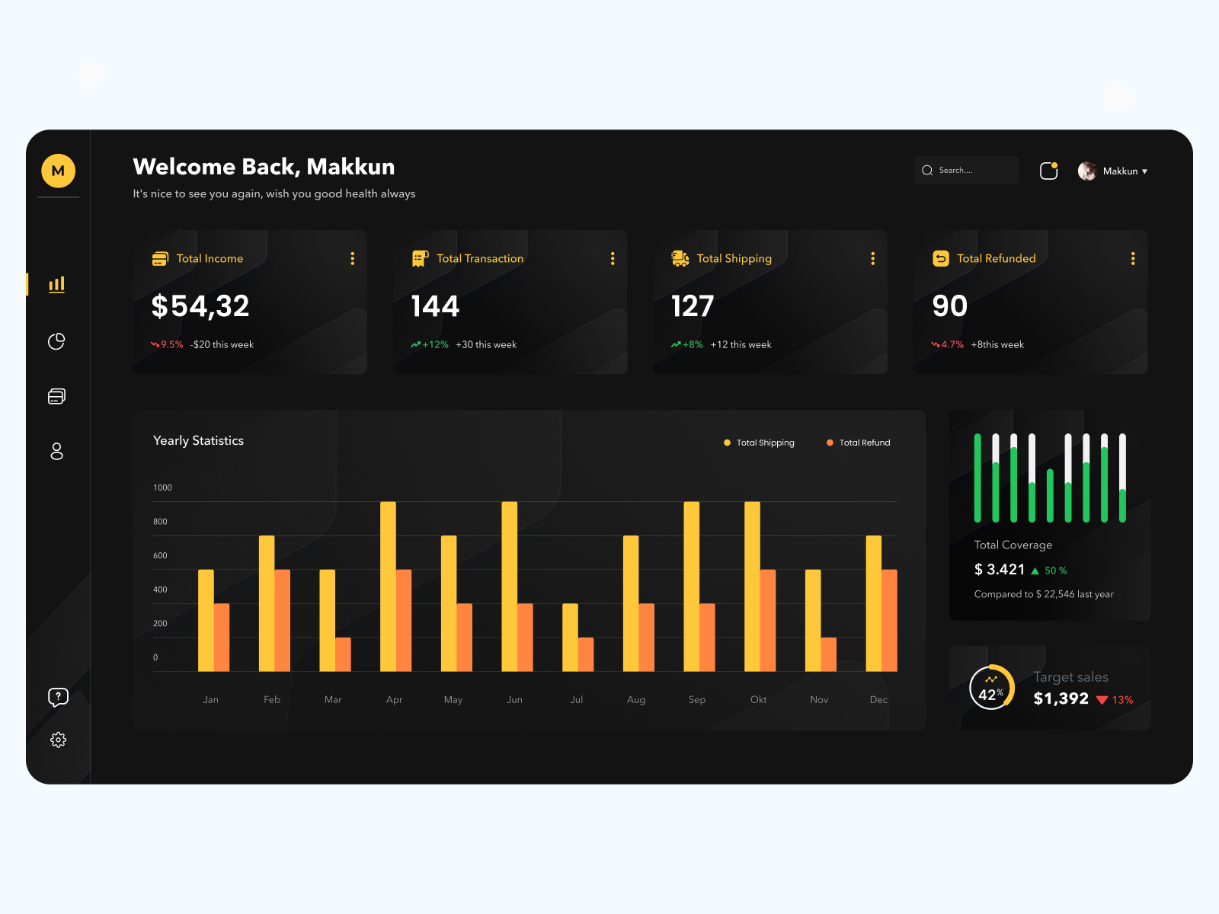Click the -$20 this week text

[222, 345]
